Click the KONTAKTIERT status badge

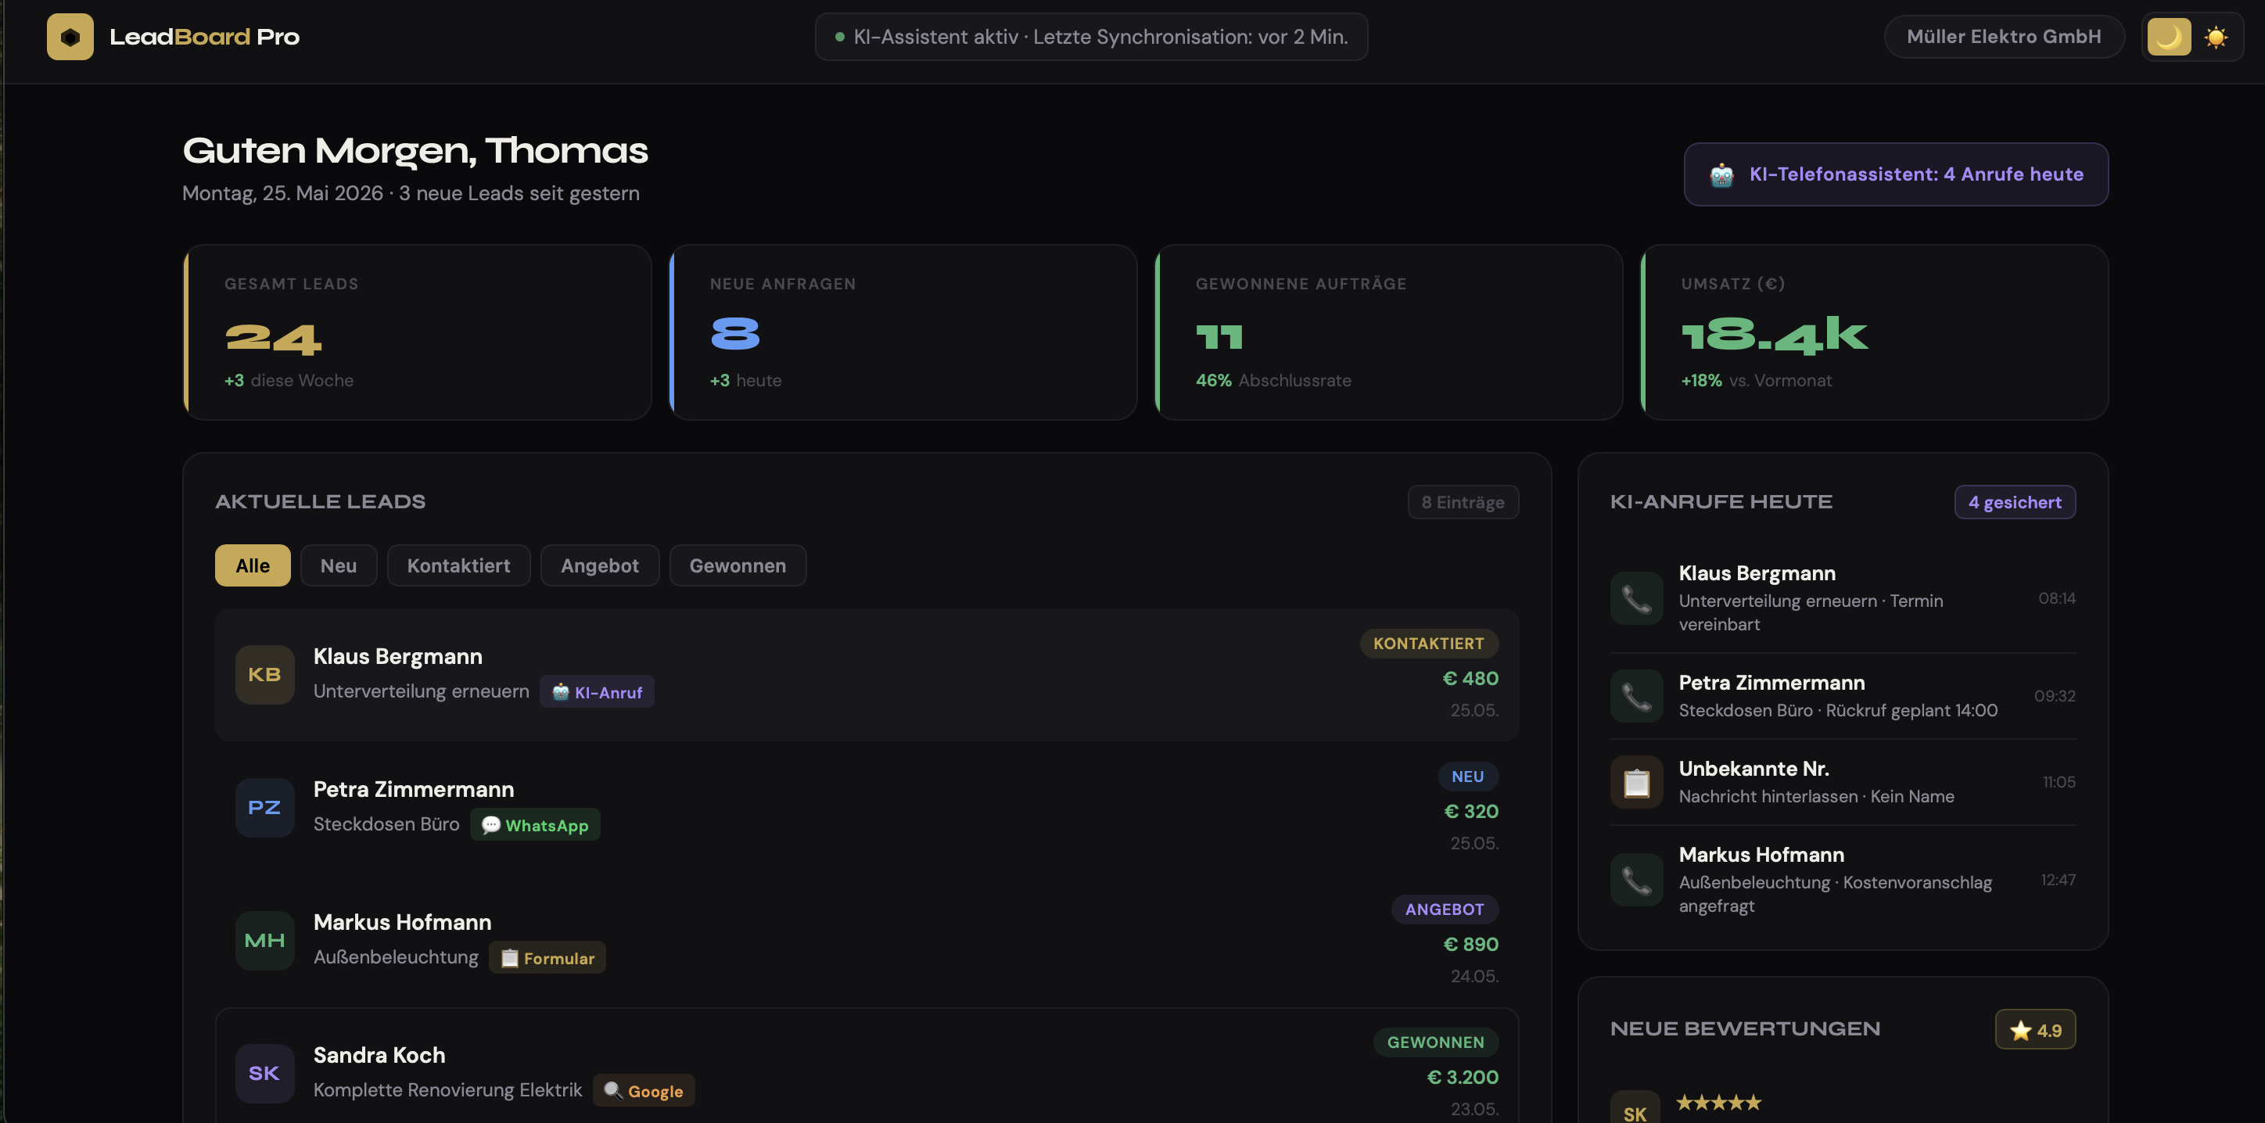click(x=1429, y=643)
